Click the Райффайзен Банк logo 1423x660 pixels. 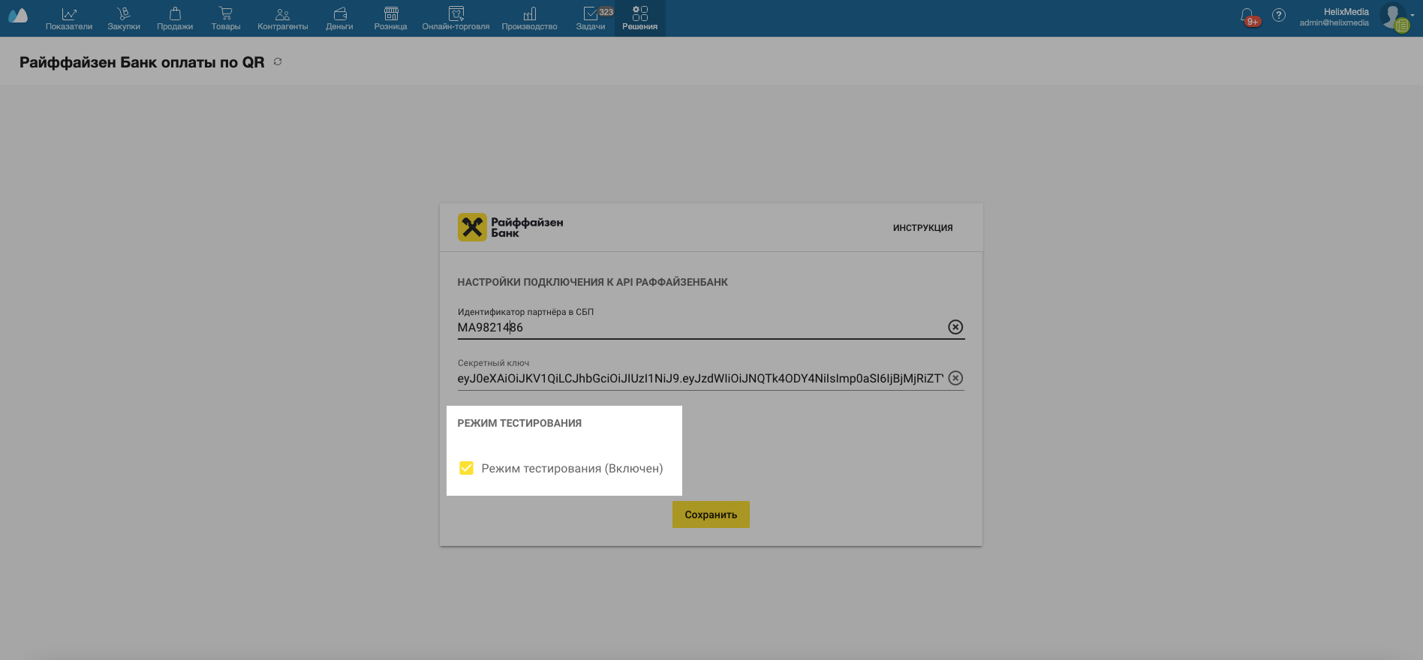(510, 227)
